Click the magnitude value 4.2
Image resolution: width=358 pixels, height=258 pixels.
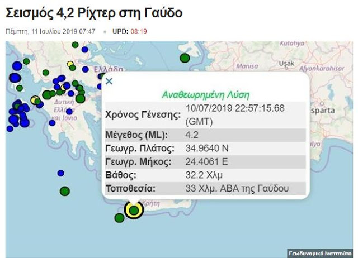tap(192, 135)
